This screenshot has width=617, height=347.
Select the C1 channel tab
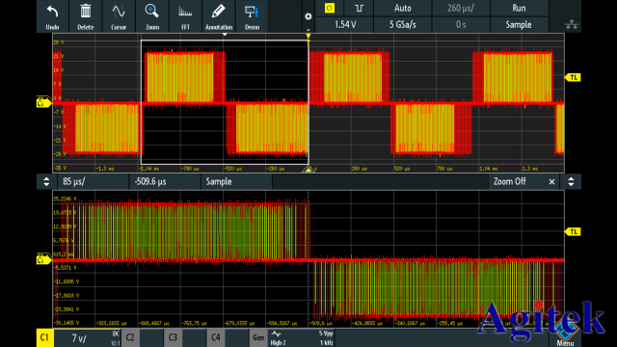point(45,337)
